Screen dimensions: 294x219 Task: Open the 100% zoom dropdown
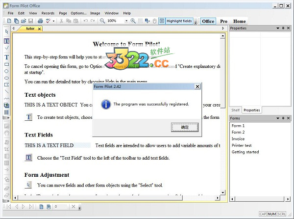coord(126,21)
